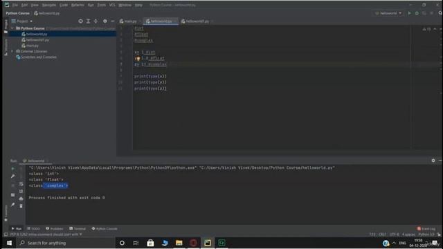Click the Run button in the top toolbar
This screenshot has width=443, height=249.
coord(409,13)
